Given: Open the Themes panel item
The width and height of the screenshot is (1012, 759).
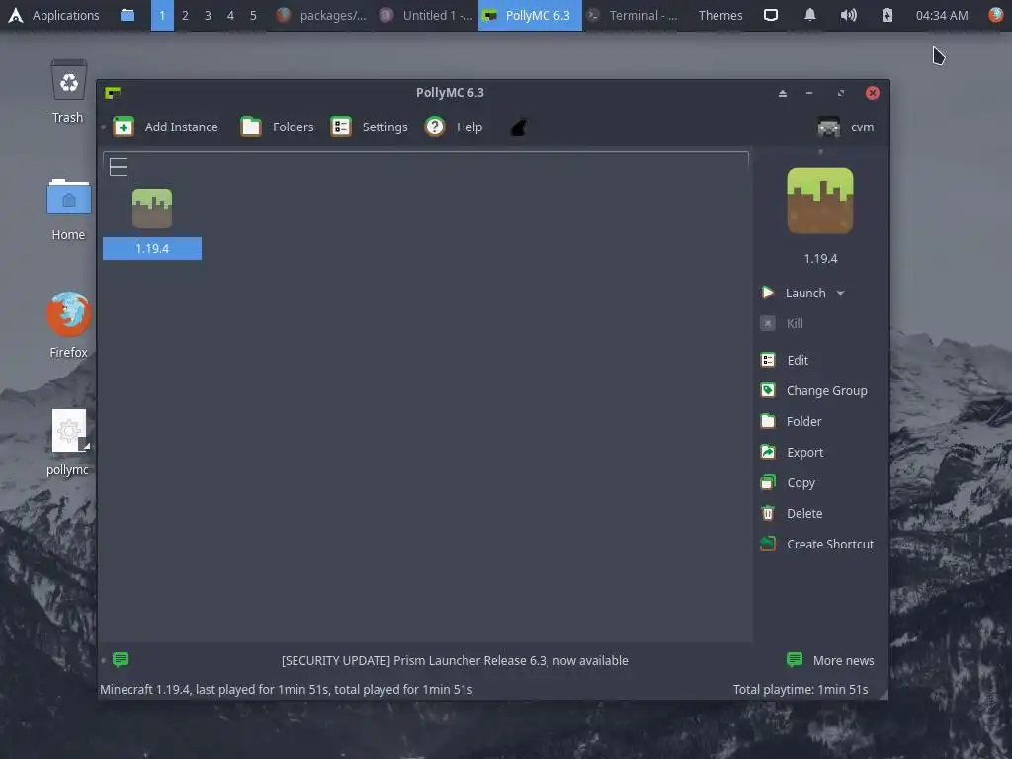Looking at the screenshot, I should [x=720, y=15].
